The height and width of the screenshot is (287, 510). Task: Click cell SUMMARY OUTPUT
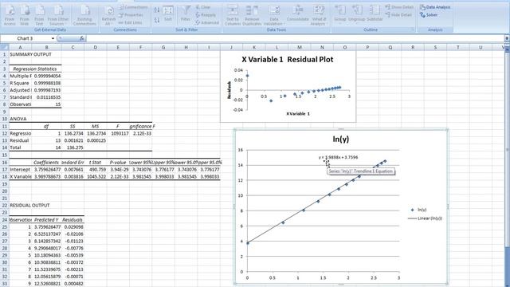click(x=30, y=54)
